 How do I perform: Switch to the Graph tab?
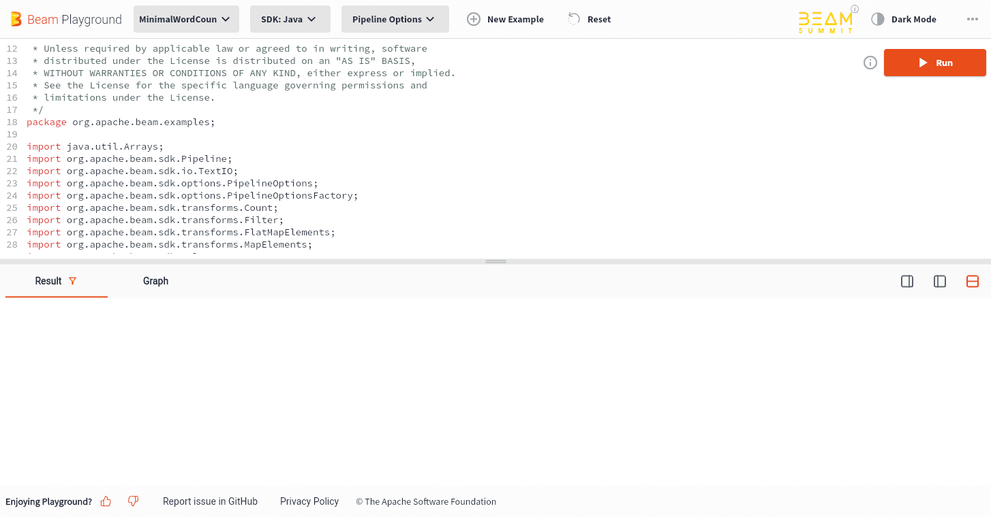155,280
